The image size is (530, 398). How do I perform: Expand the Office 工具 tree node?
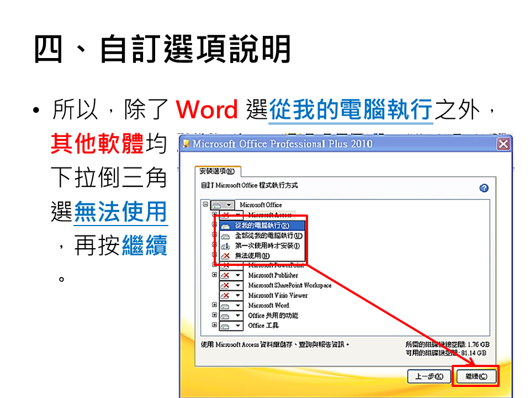214,325
